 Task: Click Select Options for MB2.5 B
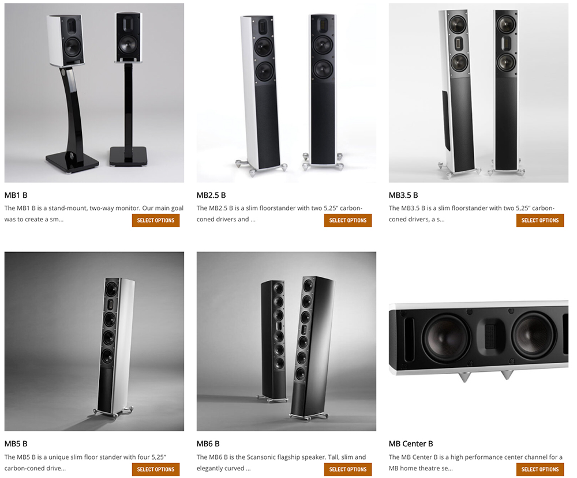tap(348, 220)
